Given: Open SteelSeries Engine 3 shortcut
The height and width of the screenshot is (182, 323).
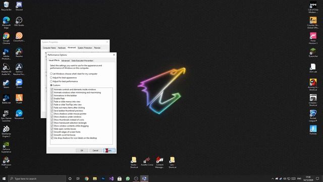Looking at the screenshot, I should pyautogui.click(x=6, y=131).
